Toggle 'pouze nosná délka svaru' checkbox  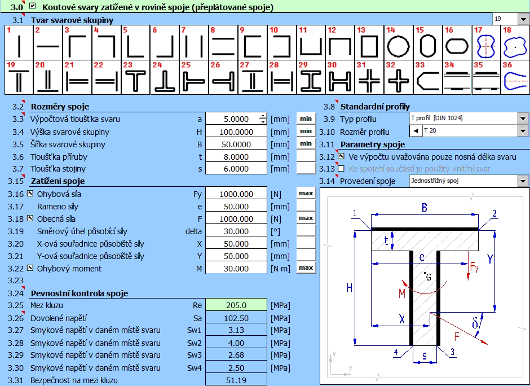pos(341,156)
